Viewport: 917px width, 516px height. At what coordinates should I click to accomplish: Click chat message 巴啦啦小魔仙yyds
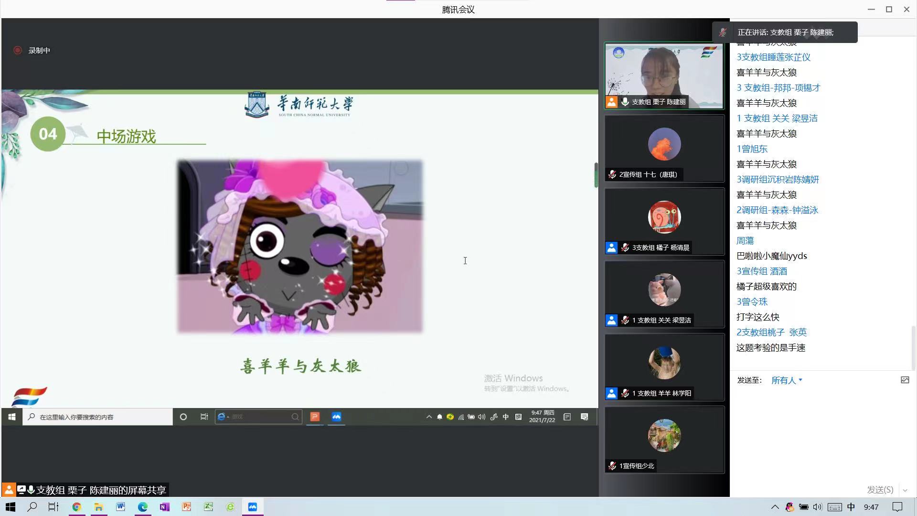click(771, 256)
